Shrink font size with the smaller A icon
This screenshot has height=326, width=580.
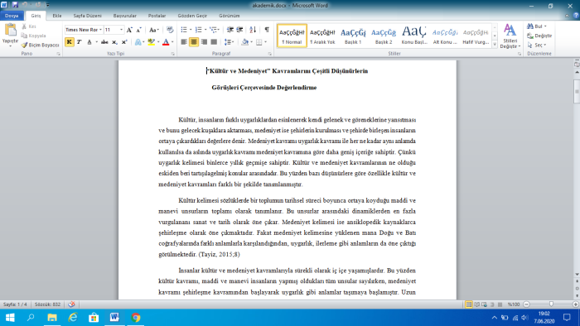pos(139,30)
